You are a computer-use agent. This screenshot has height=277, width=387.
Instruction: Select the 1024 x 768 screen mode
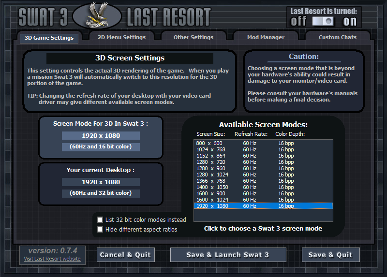(263, 149)
